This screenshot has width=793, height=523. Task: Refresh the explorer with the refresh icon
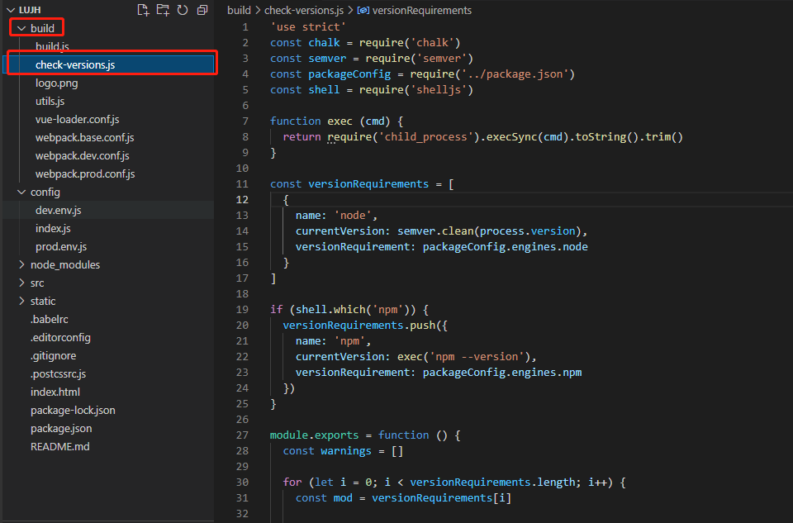(x=183, y=10)
